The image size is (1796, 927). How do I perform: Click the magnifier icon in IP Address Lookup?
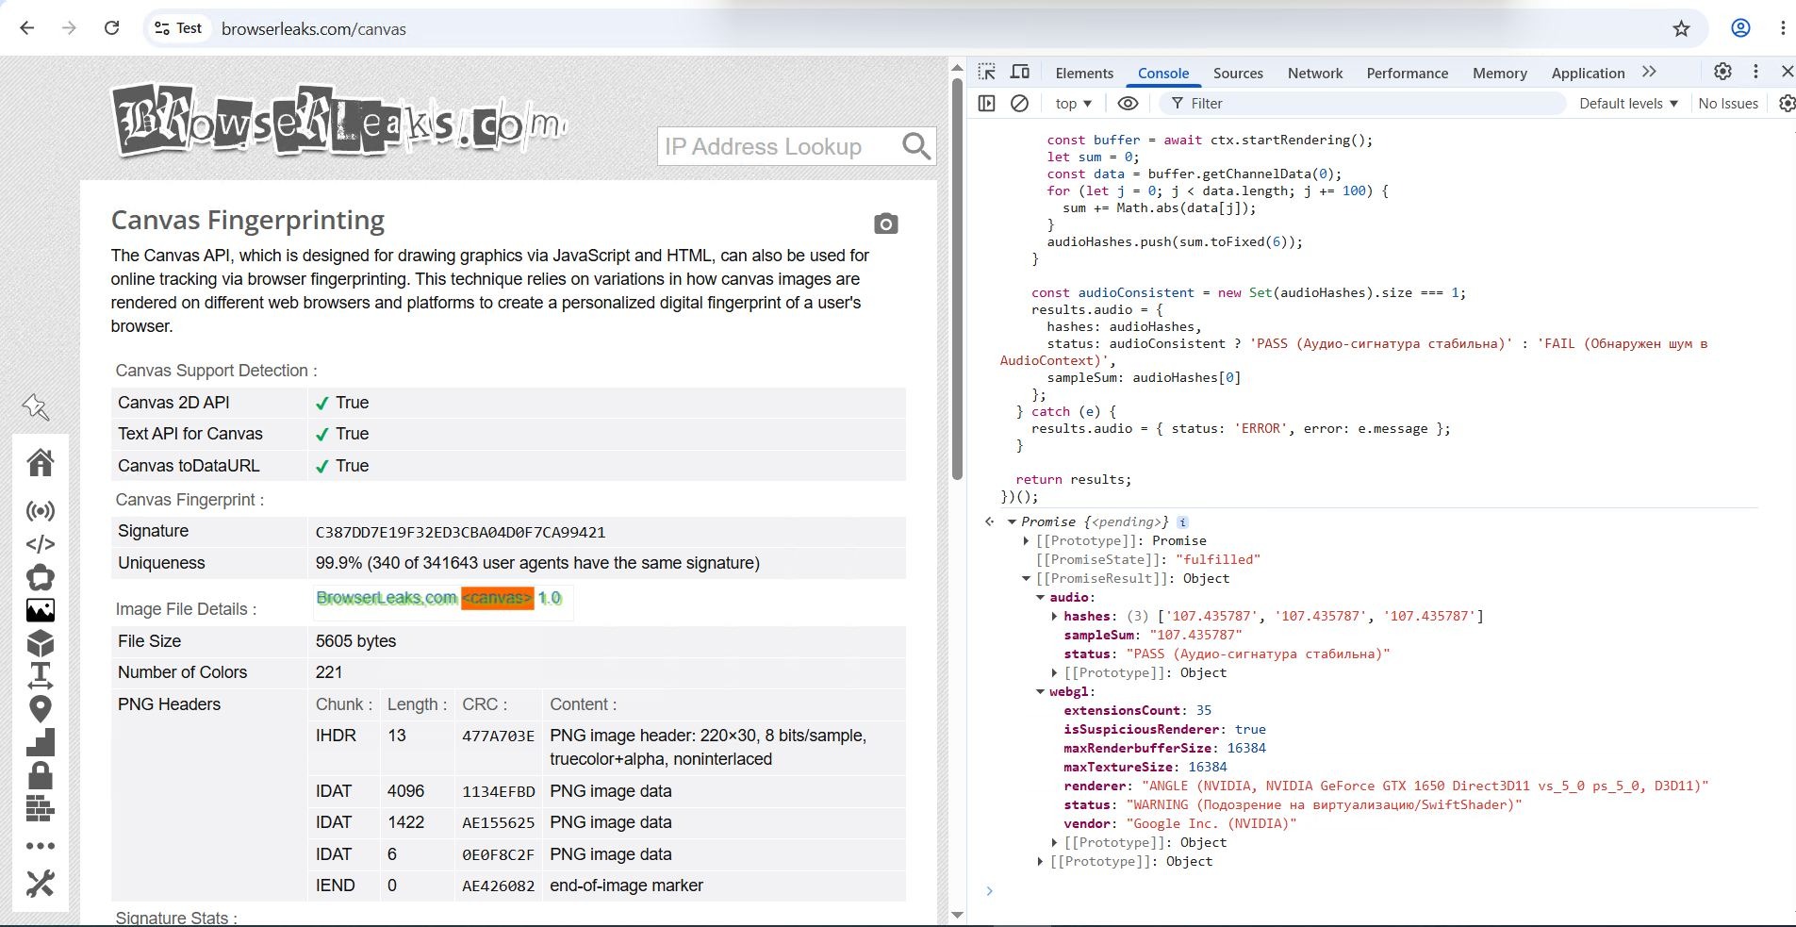pyautogui.click(x=915, y=146)
